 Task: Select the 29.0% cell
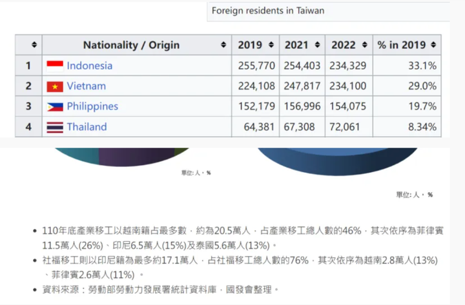tap(407, 86)
